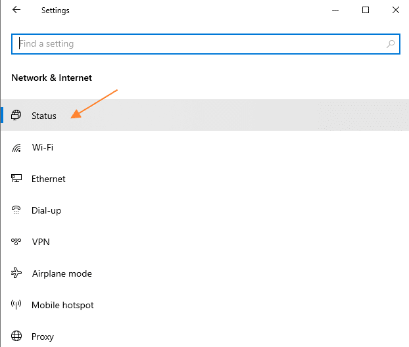
Task: Maximize the Settings window
Action: [x=366, y=10]
